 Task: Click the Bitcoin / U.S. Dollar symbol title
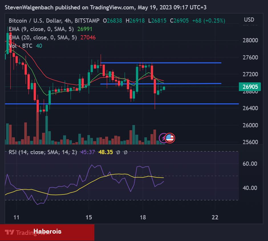(54, 21)
